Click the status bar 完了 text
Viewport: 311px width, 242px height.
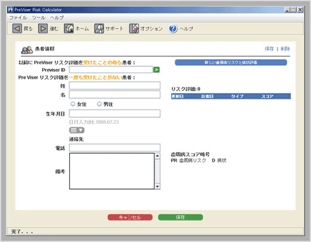(22, 231)
